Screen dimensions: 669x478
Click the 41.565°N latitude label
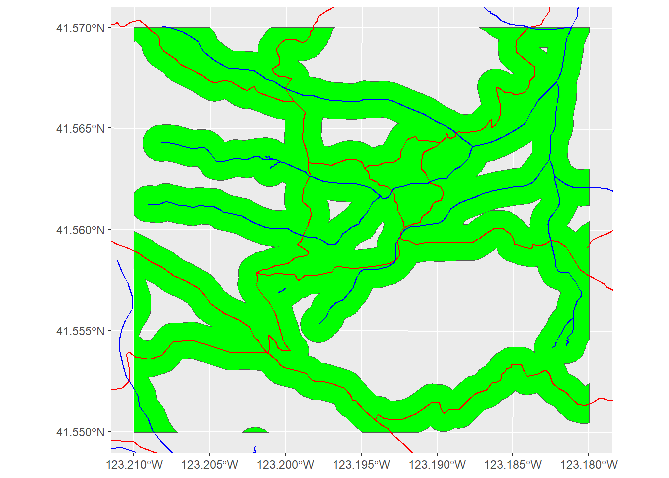(x=80, y=129)
